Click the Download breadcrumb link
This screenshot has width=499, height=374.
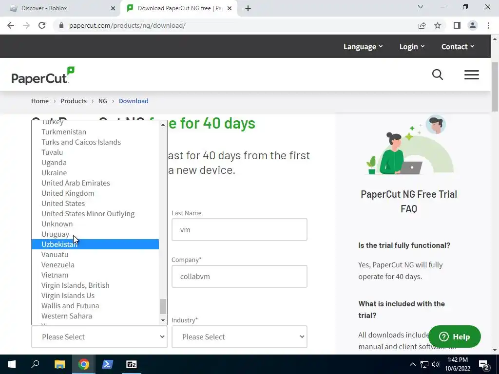point(134,101)
